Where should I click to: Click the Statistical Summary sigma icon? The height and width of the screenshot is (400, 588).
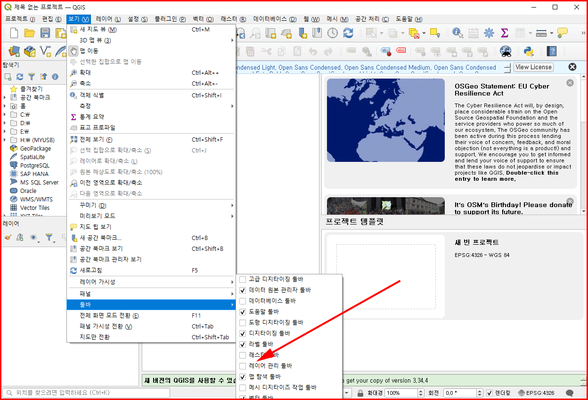tap(504, 33)
